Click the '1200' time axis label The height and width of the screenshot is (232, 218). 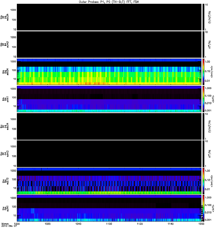click(x=201, y=224)
